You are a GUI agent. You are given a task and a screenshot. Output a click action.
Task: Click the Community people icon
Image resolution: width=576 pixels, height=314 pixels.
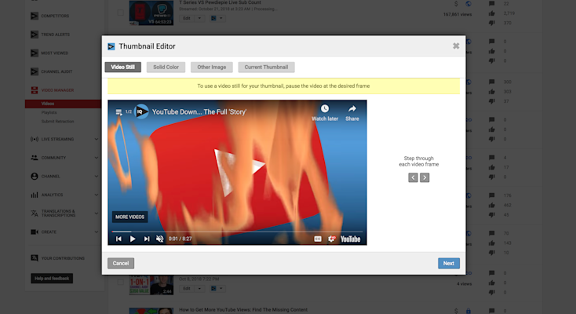pyautogui.click(x=35, y=158)
